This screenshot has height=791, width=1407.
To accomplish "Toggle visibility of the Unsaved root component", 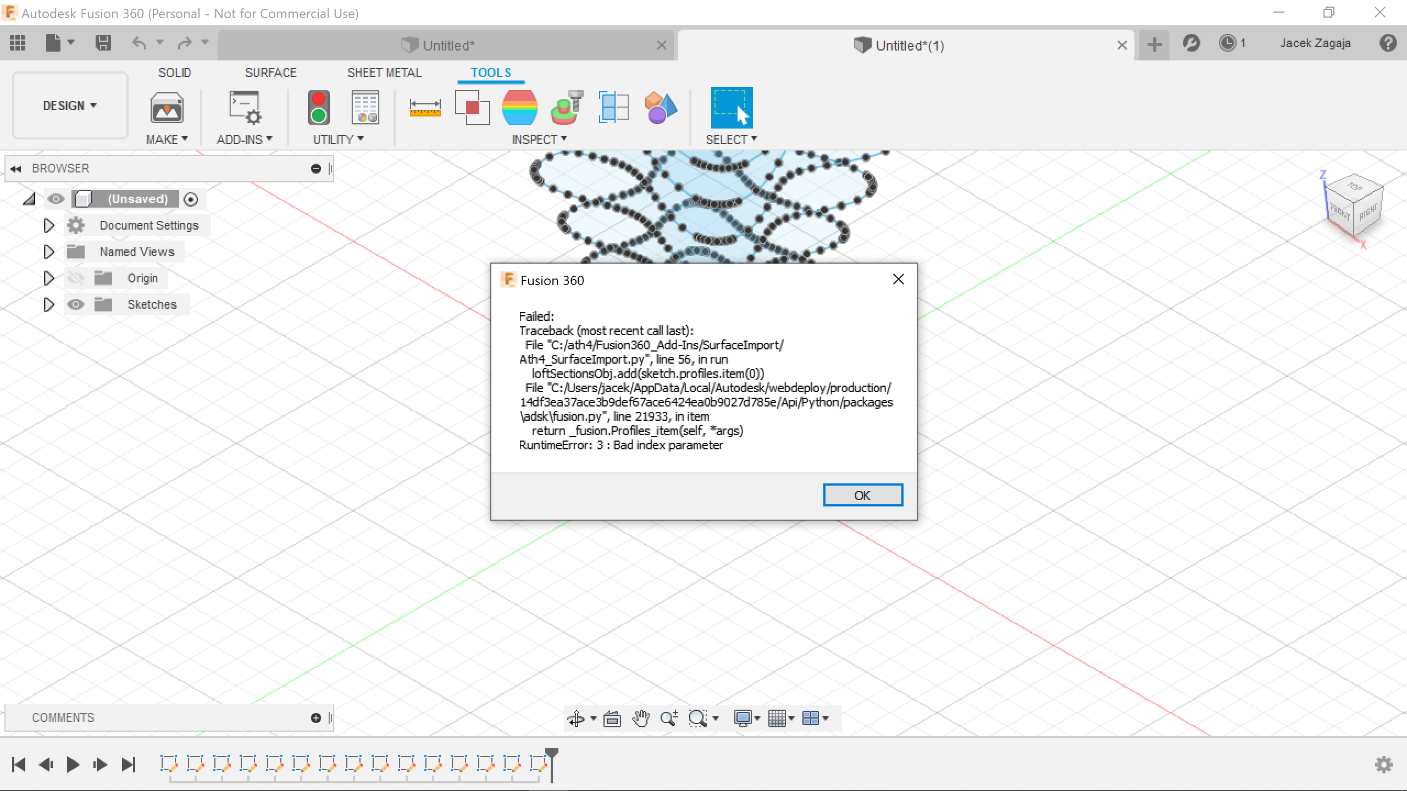I will [56, 199].
